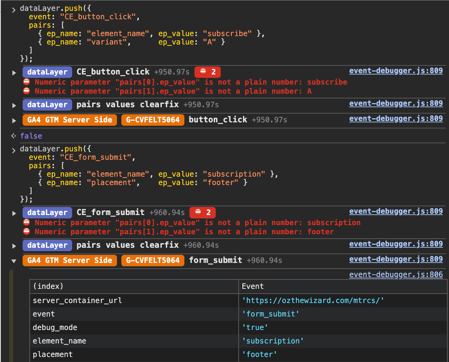
Task: Click the dataLayer badge of pairs values clearfix +960.94s
Action: click(47, 245)
